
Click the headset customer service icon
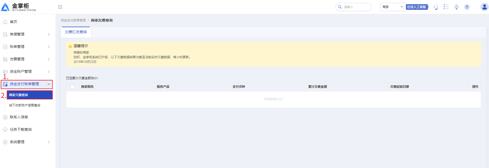click(436, 7)
